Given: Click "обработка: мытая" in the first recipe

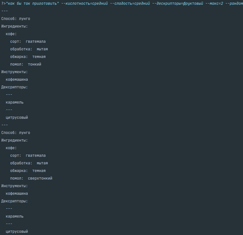Looking at the screenshot, I should pos(29,49).
